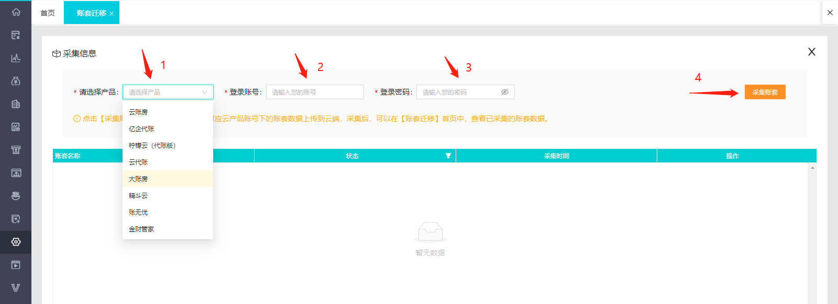Open the video tutorial sidebar icon

16,265
